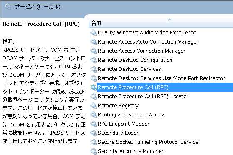Click the gear icon beside Routing and Remote Access
The width and height of the screenshot is (233, 155).
94,115
